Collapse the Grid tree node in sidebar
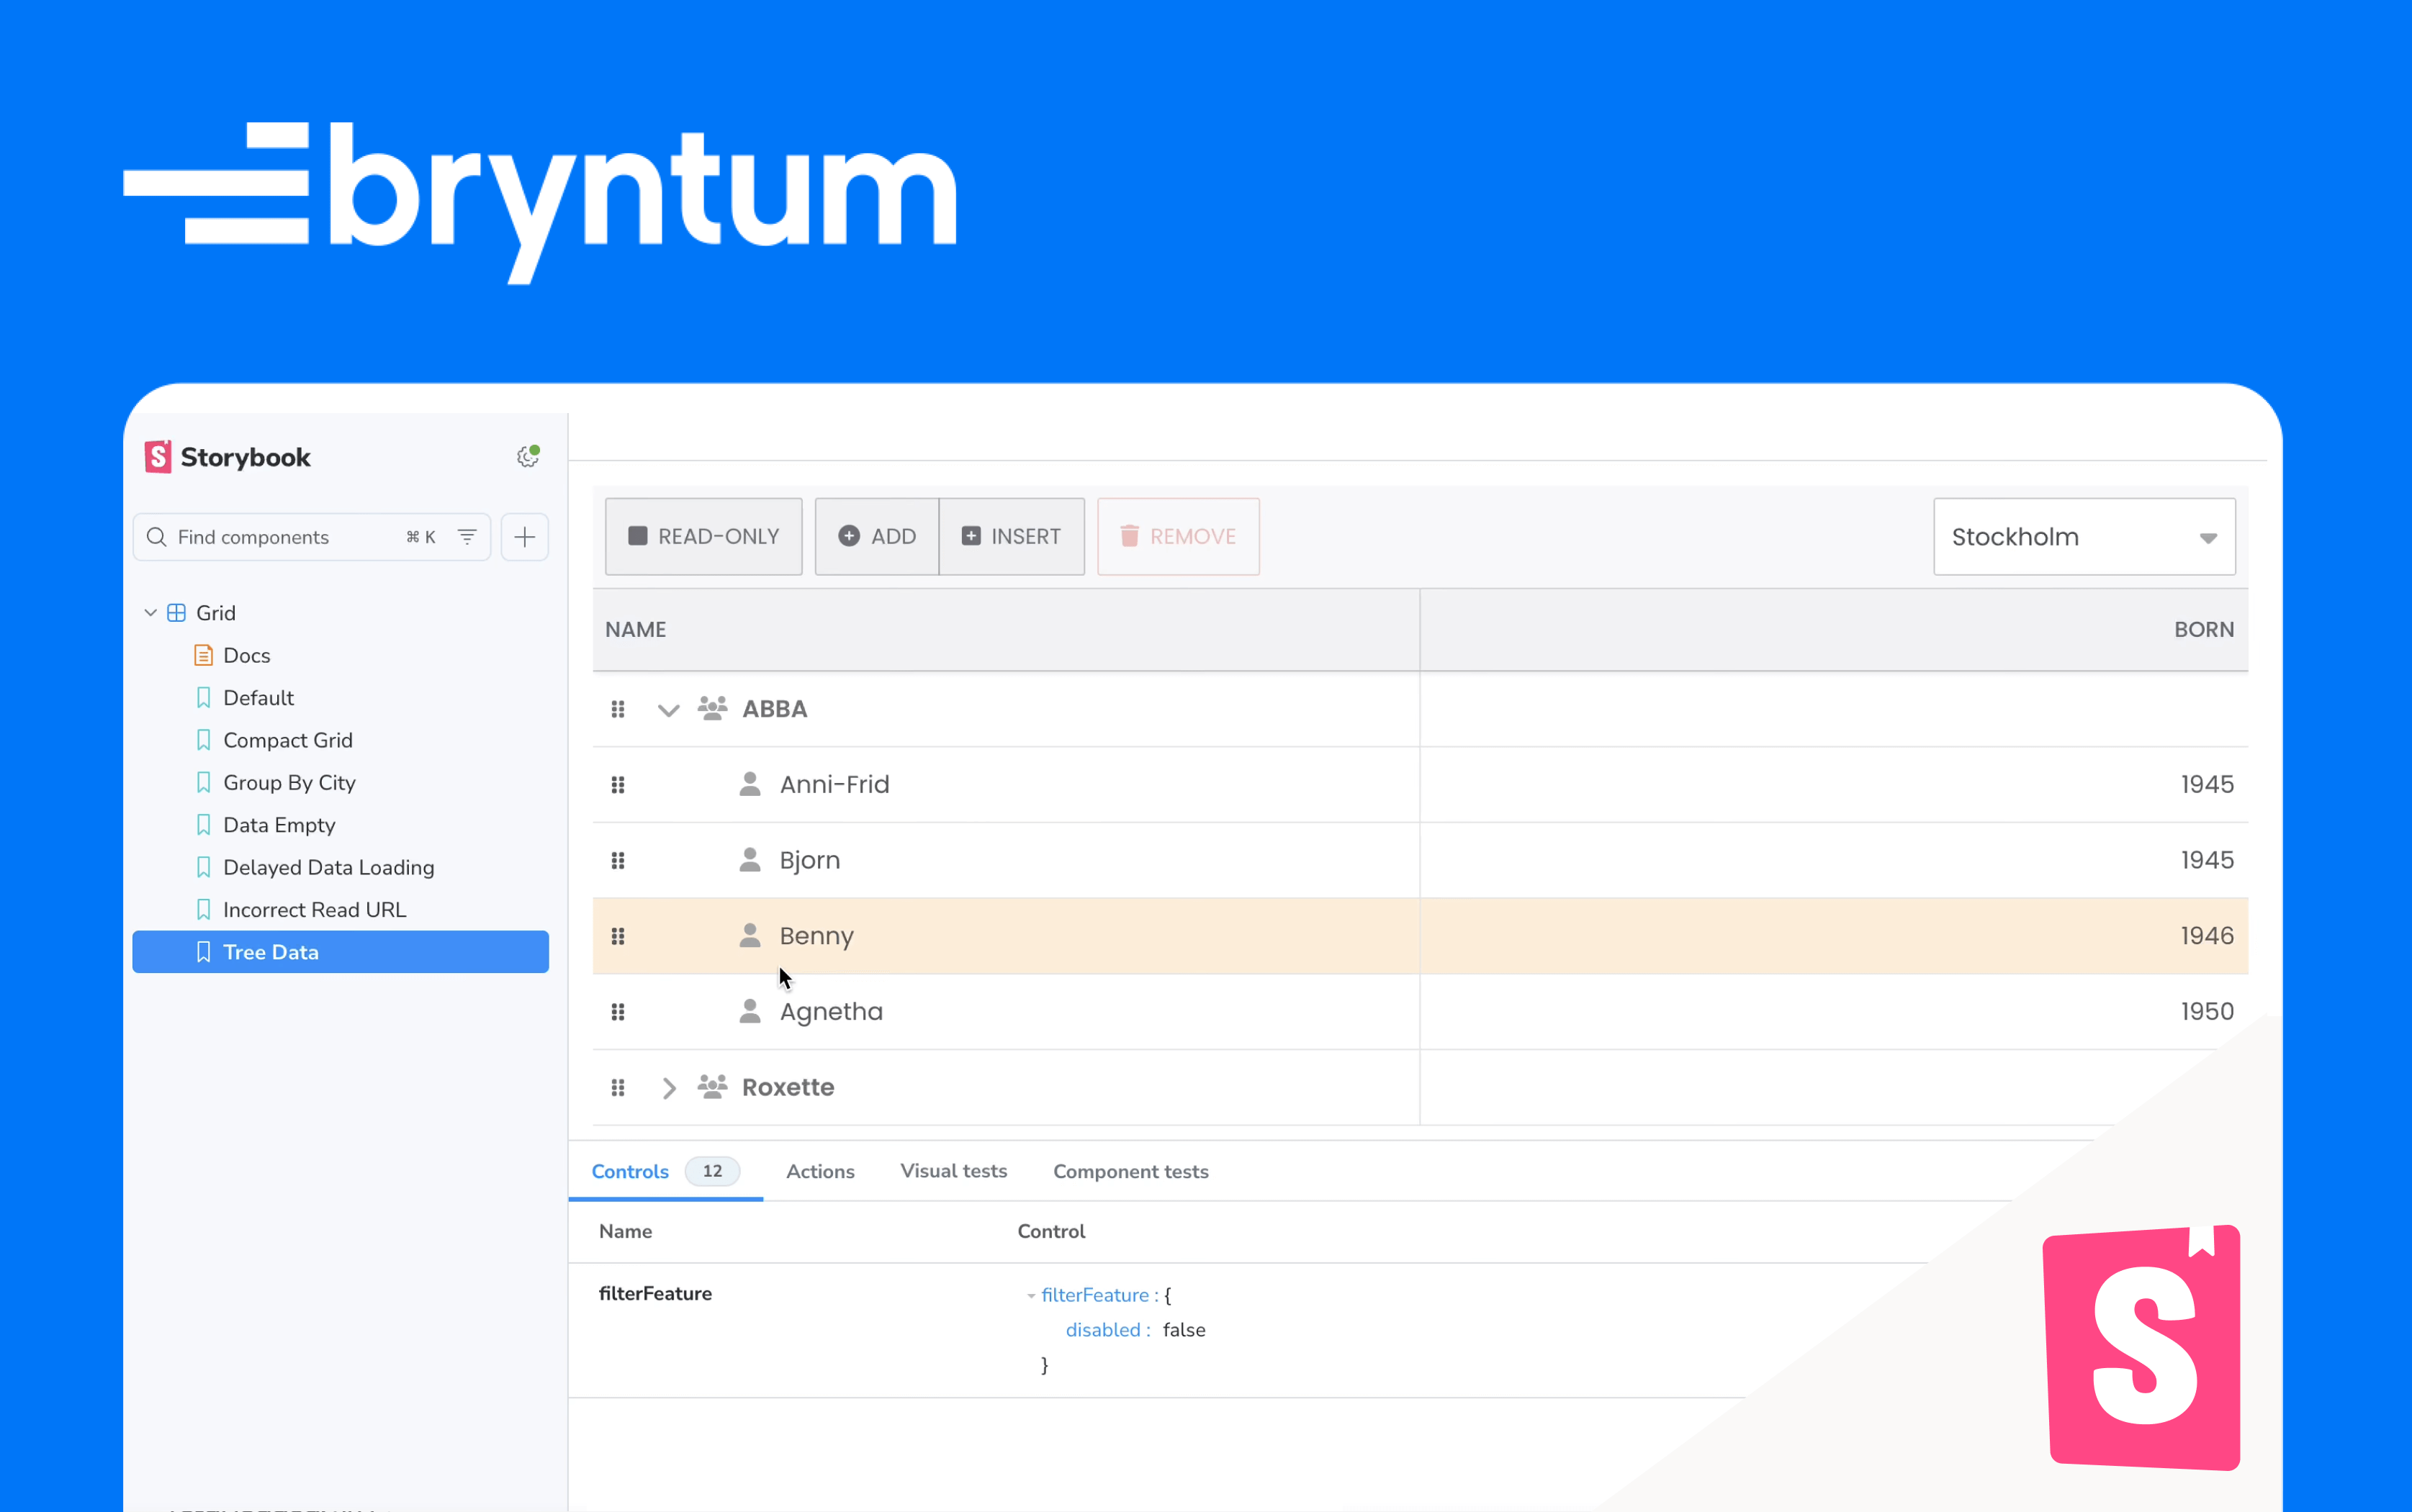The height and width of the screenshot is (1512, 2412). [x=151, y=613]
